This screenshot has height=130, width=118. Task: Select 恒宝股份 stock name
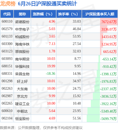(22, 119)
